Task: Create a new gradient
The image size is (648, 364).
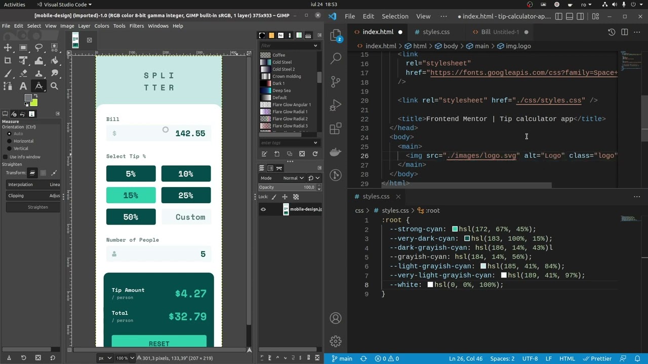Action: (x=277, y=154)
